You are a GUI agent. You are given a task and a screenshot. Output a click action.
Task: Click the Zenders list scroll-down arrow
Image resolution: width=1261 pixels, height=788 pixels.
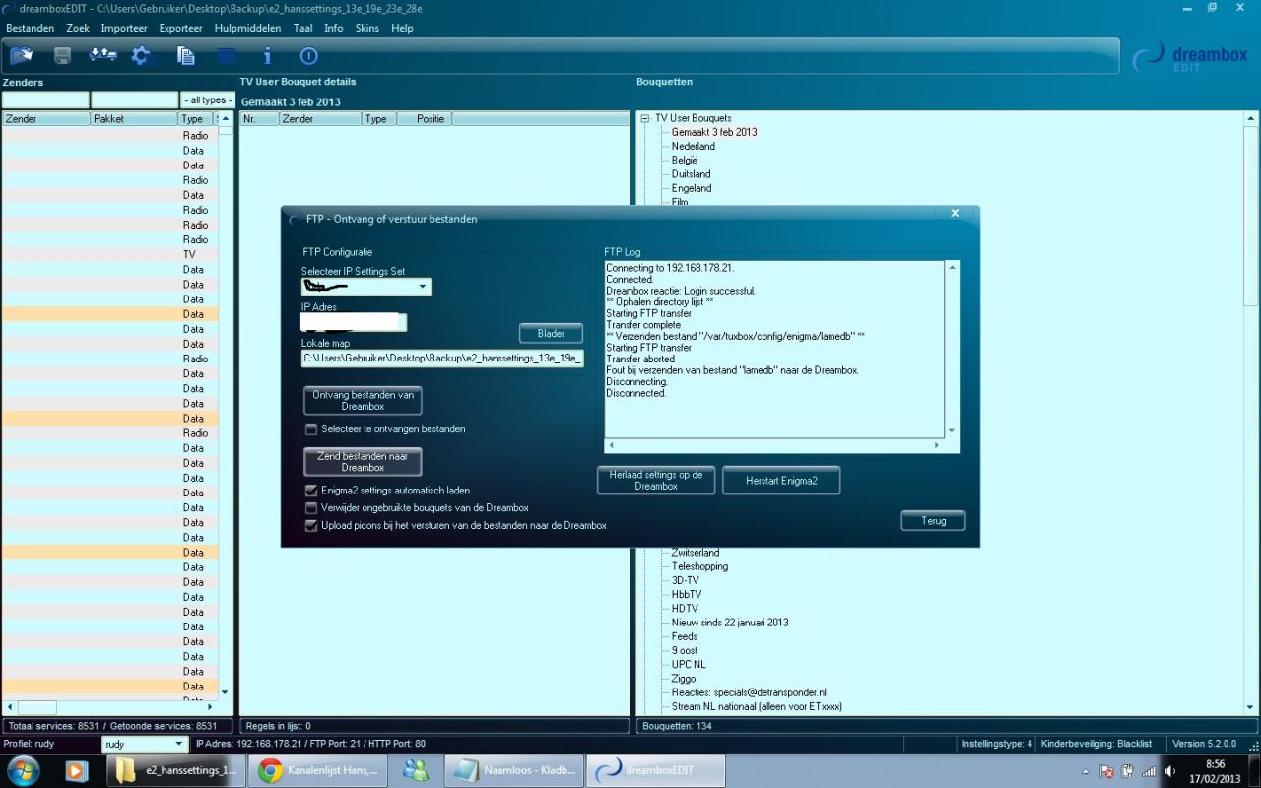[225, 692]
